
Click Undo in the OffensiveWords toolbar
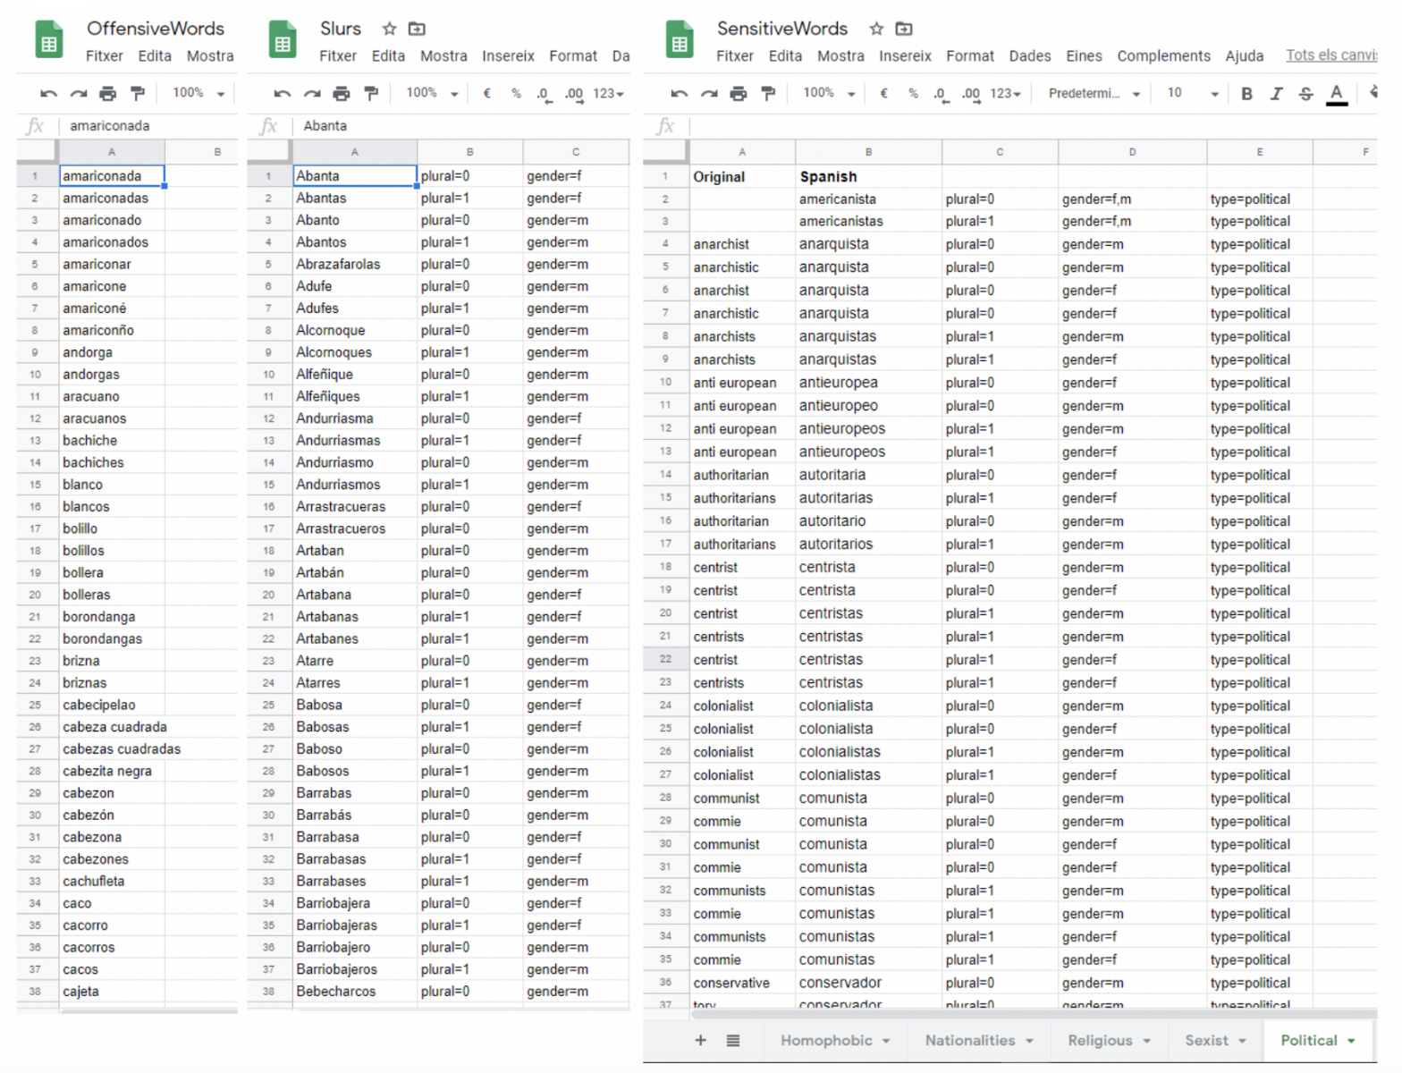49,93
